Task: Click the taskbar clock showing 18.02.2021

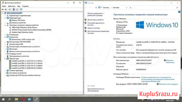Action: click(x=170, y=101)
